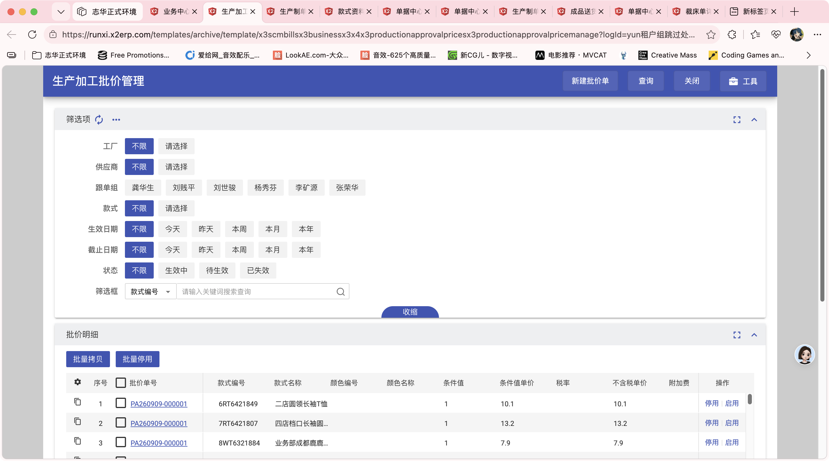Open the assistant avatar chat widget
Viewport: 829px width, 461px height.
click(805, 354)
